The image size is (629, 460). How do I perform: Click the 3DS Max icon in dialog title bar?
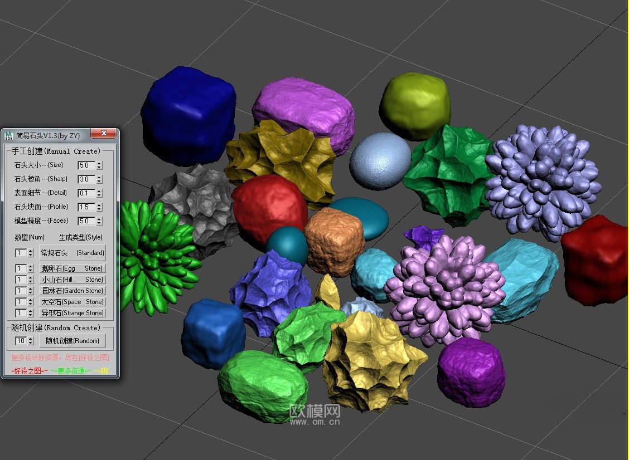[x=8, y=135]
